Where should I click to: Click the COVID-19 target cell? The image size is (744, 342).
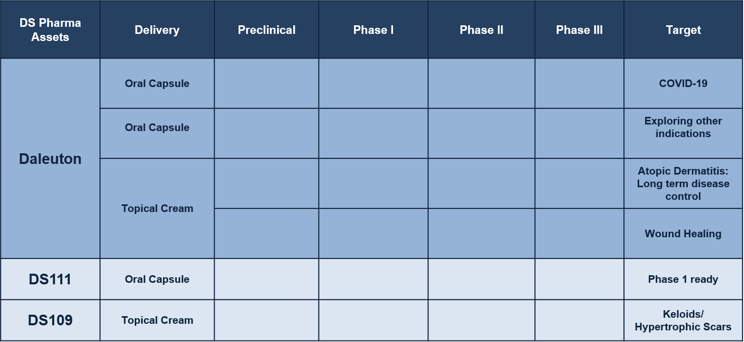click(x=683, y=83)
